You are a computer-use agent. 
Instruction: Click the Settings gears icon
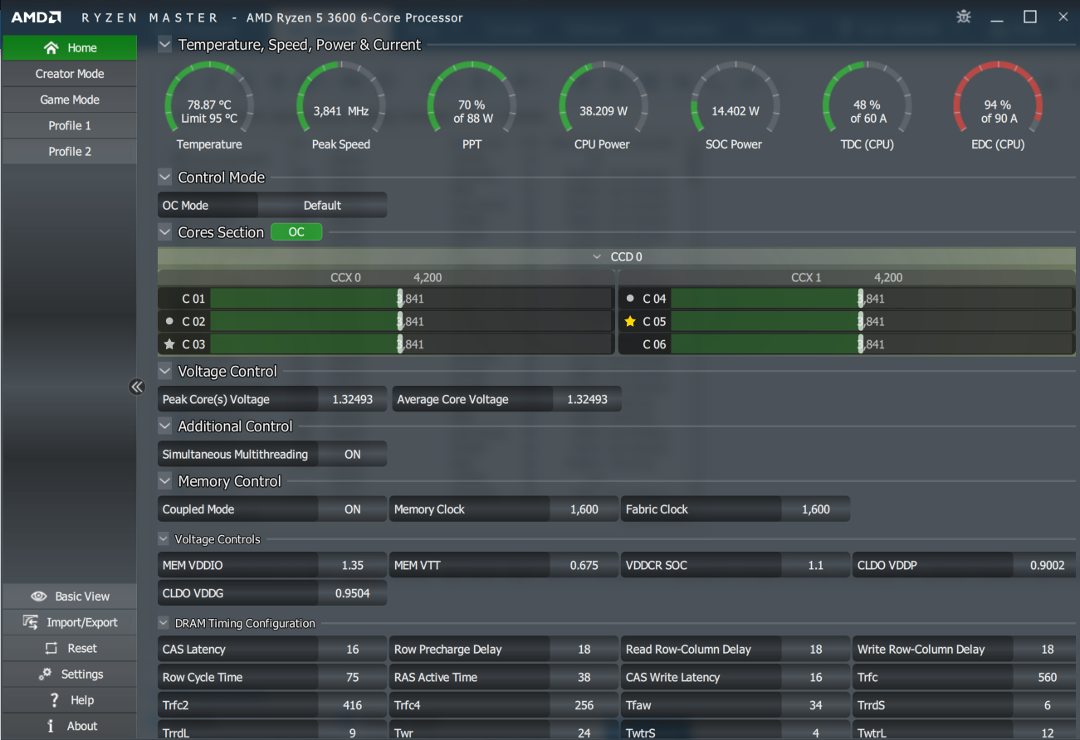pyautogui.click(x=45, y=674)
